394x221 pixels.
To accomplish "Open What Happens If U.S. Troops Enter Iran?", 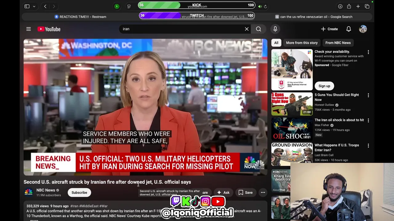I will point(337,148).
